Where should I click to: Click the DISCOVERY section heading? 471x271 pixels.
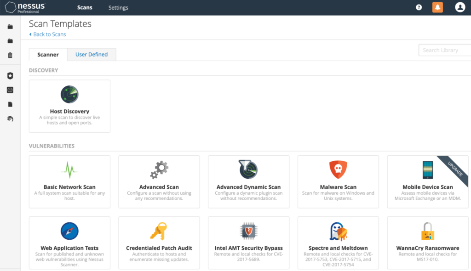tap(44, 70)
